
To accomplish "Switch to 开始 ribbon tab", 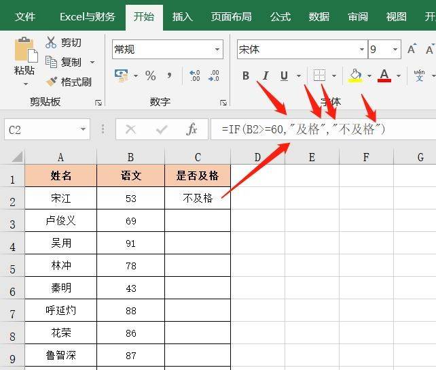I will point(144,17).
